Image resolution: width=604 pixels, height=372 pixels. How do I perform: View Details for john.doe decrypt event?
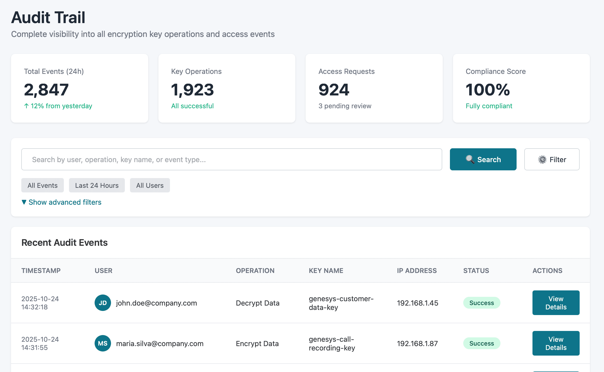pos(556,303)
